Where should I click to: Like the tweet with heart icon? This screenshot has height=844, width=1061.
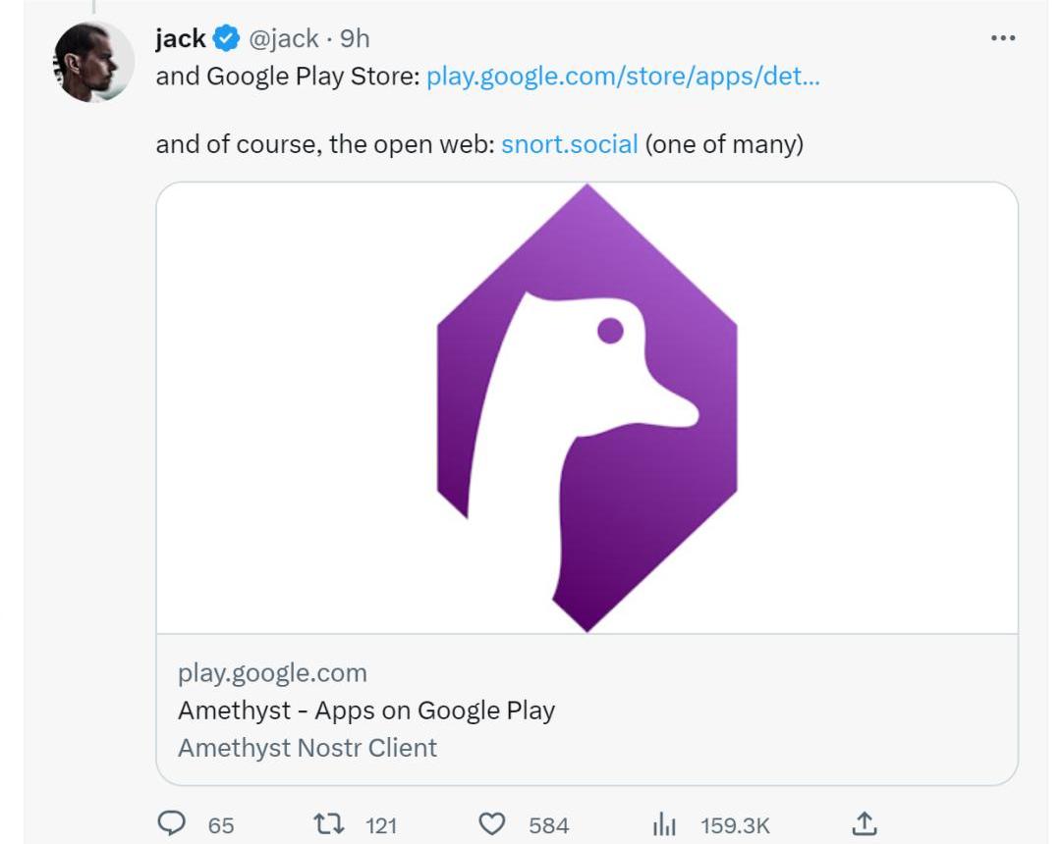click(491, 824)
